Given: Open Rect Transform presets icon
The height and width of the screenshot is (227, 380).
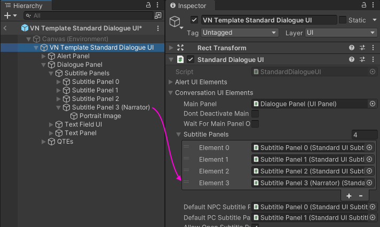Looking at the screenshot, I should [x=362, y=48].
